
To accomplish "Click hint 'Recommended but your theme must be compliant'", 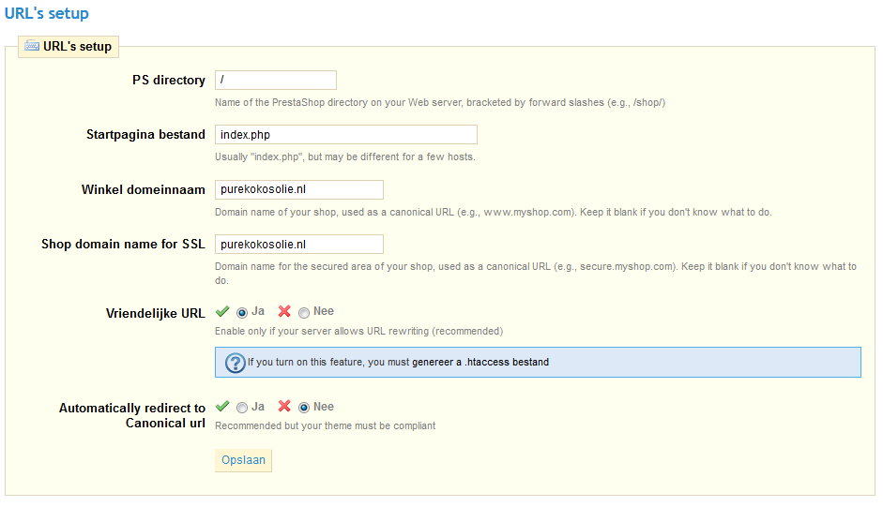I will pos(325,426).
